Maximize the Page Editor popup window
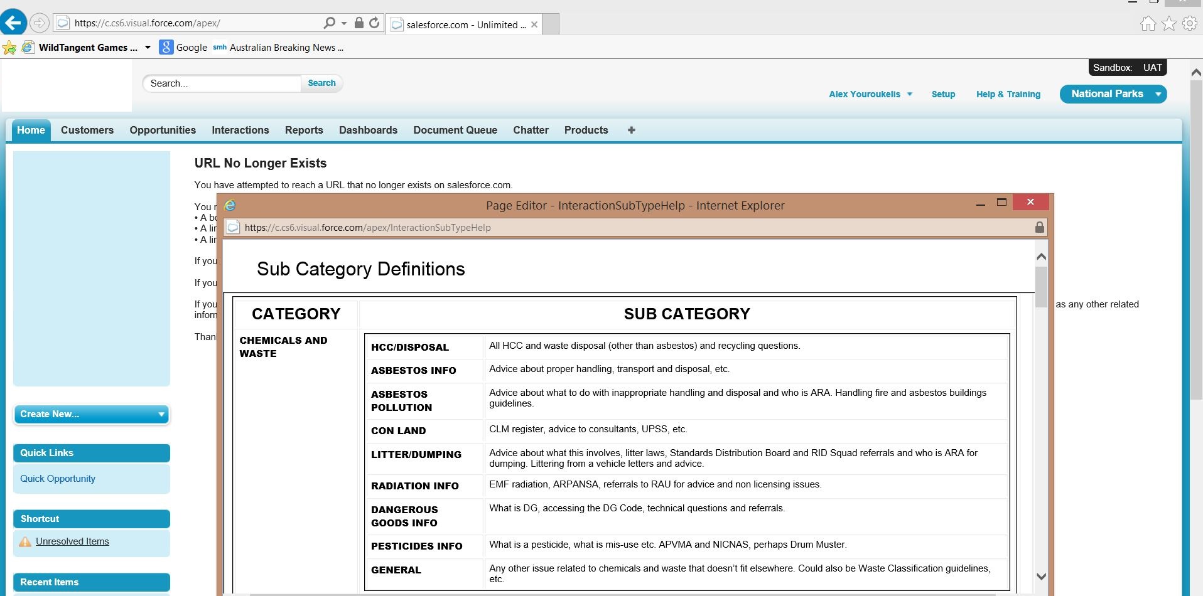Viewport: 1203px width, 596px height. (x=1001, y=202)
